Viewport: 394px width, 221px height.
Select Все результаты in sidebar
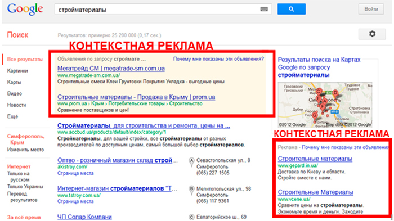[25, 60]
